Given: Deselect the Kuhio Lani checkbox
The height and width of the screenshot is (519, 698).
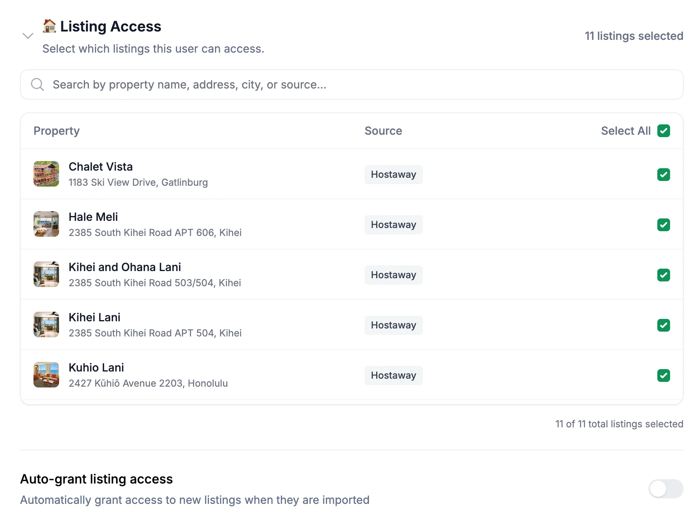Looking at the screenshot, I should 663,375.
